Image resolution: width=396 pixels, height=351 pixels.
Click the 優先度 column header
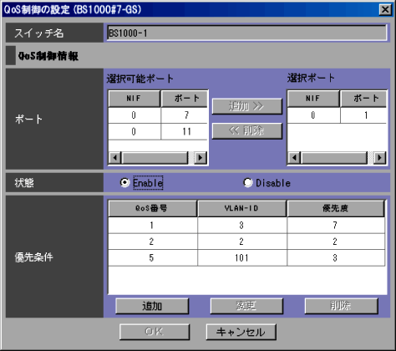336,208
